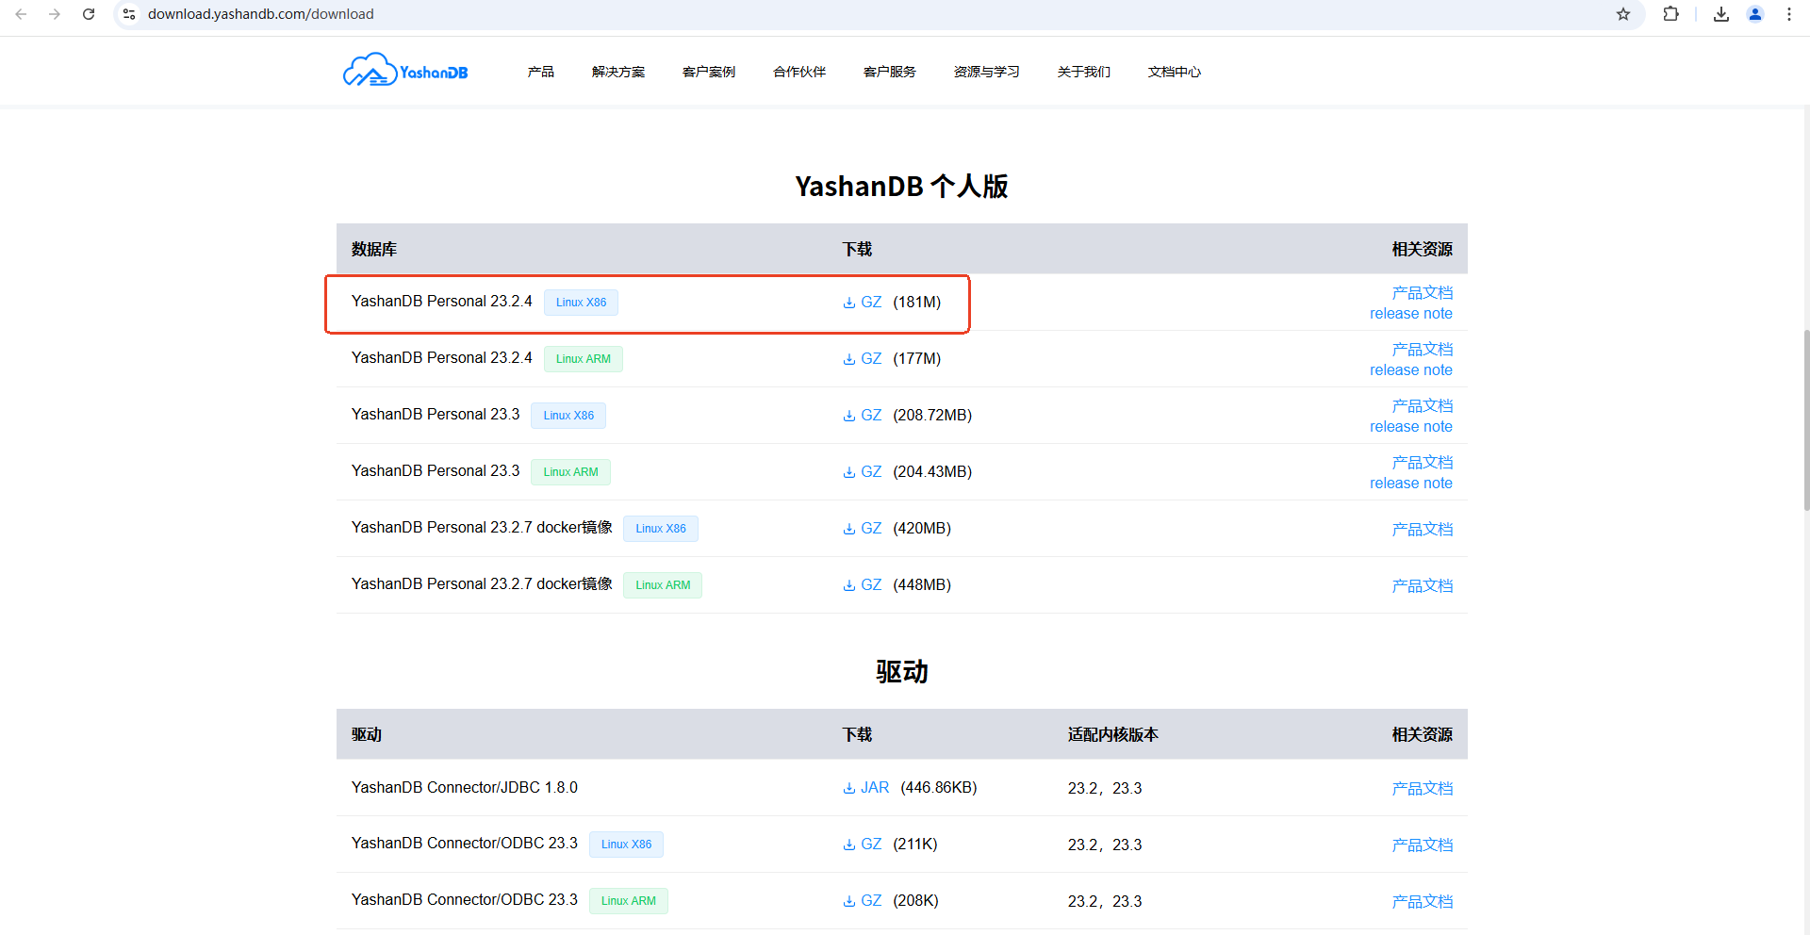Open the 文档中心 menu item
Viewport: 1810px width, 935px height.
point(1174,71)
